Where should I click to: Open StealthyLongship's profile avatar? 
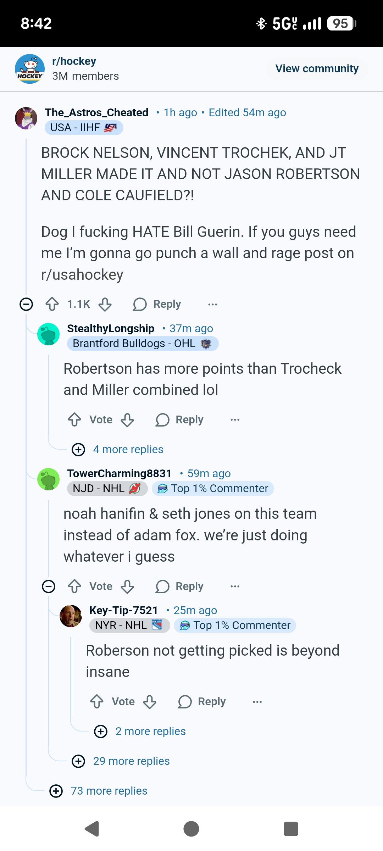tap(49, 334)
